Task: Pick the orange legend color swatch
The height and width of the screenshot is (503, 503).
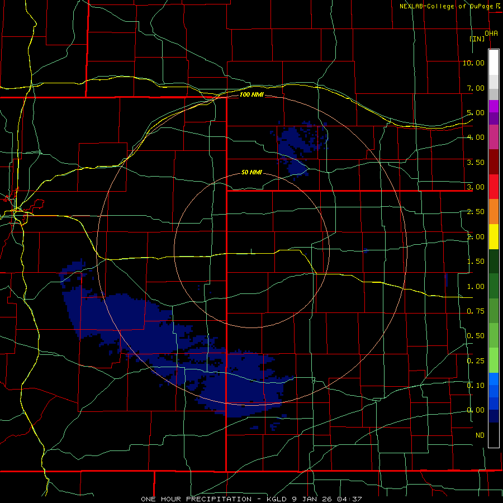Action: [493, 212]
